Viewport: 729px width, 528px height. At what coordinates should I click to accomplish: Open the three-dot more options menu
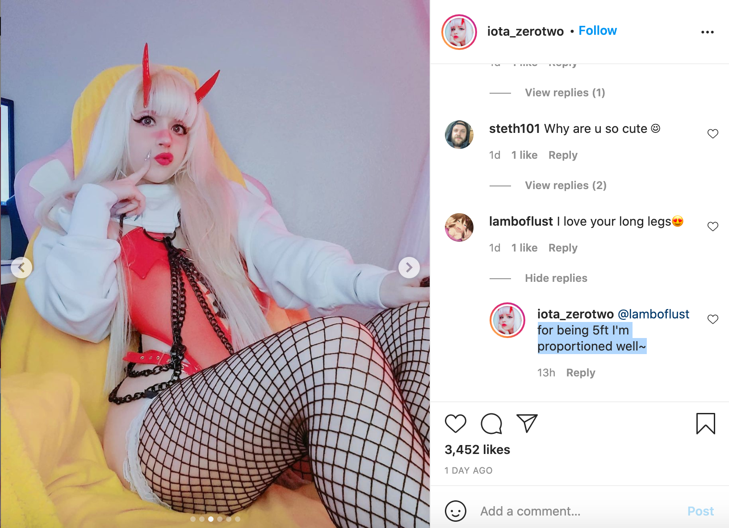tap(707, 32)
